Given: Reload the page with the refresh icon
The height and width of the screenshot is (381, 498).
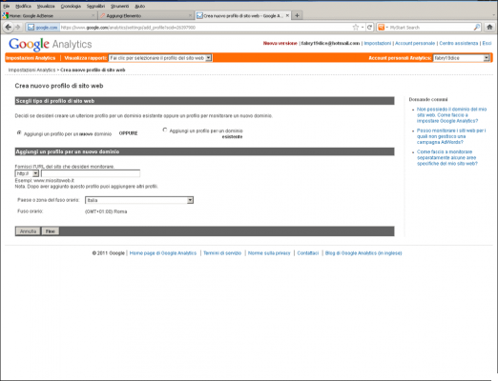Looking at the screenshot, I should point(369,28).
